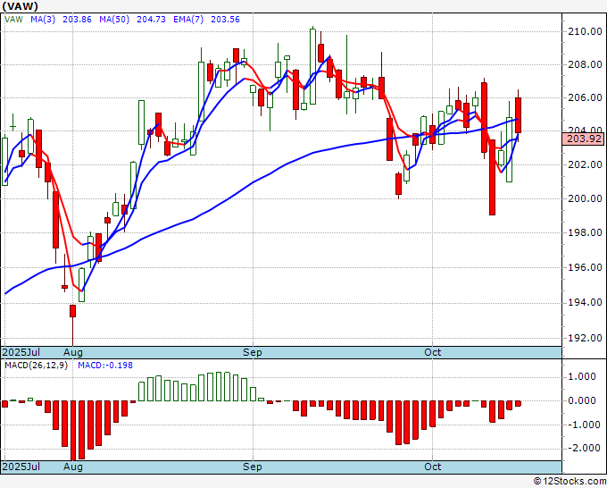Viewport: 607px width, 488px height.
Task: Click the 202.00 price axis label
Action: click(585, 164)
